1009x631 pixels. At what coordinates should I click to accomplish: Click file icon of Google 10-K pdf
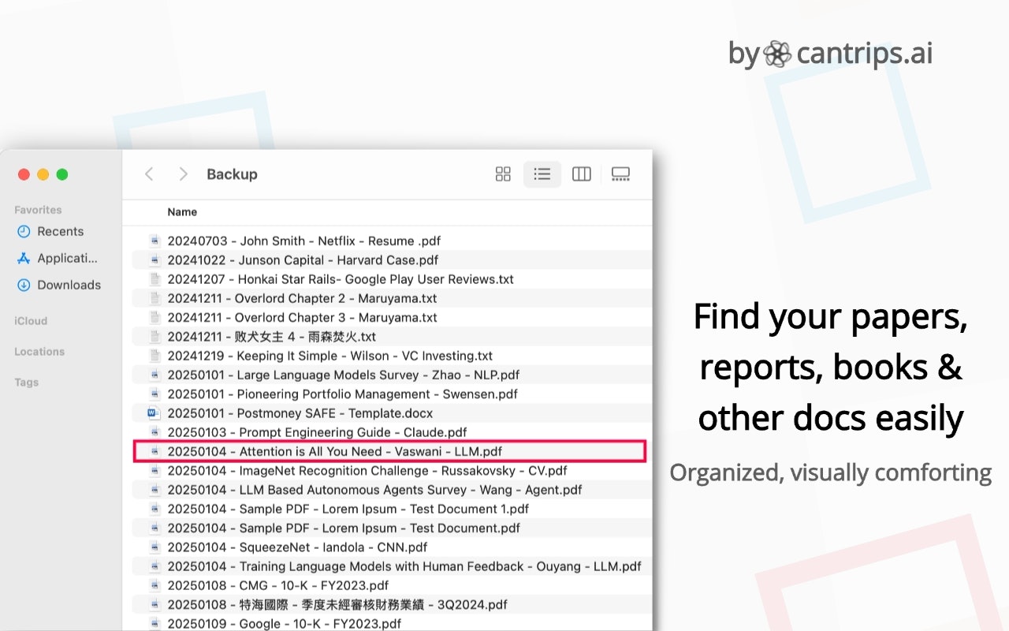155,624
